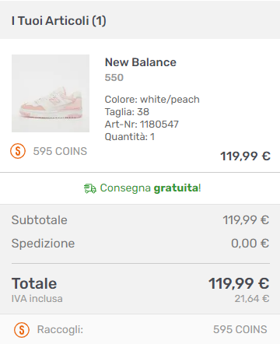Click the orange coin icon beside 595 COINS
This screenshot has width=280, height=344.
(18, 151)
